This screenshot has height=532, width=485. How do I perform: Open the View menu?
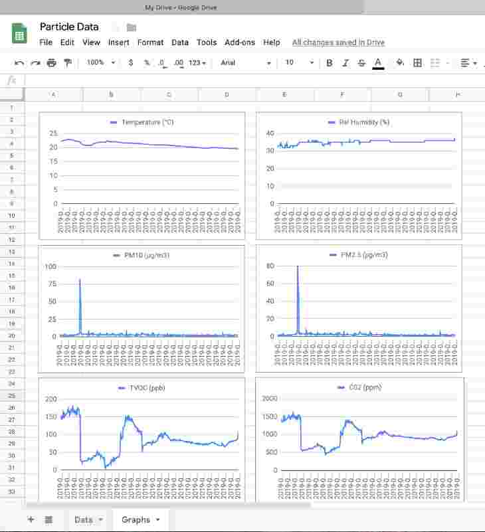point(91,43)
